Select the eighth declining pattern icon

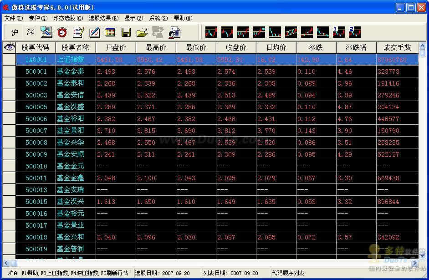[323, 32]
